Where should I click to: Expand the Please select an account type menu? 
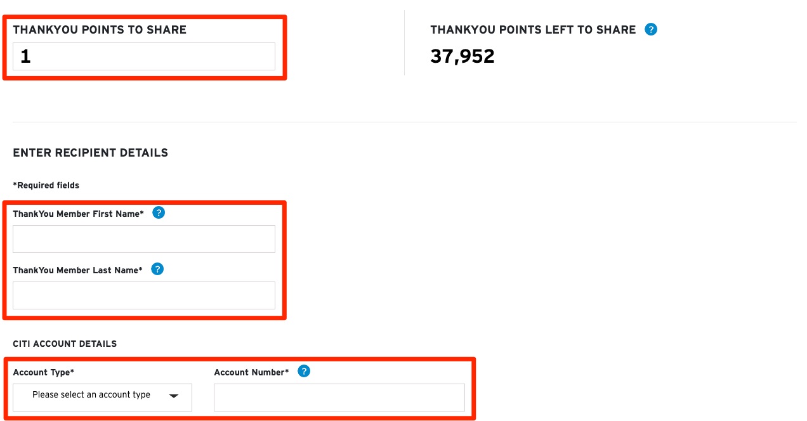click(102, 397)
